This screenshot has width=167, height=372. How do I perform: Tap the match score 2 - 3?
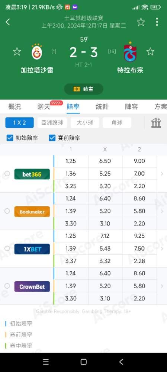click(x=83, y=52)
